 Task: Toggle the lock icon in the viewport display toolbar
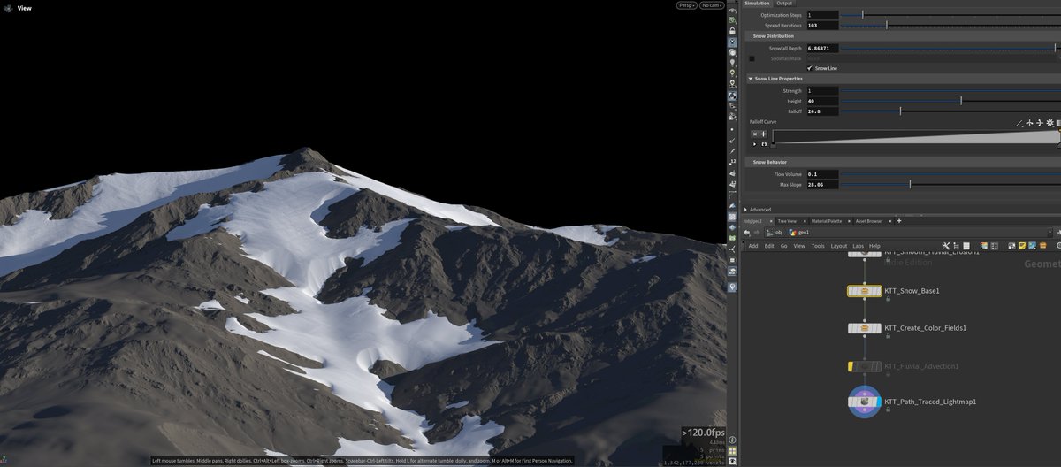click(x=732, y=31)
